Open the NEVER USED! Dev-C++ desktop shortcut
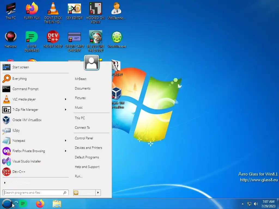This screenshot has width=279, height=209. pyautogui.click(x=53, y=39)
